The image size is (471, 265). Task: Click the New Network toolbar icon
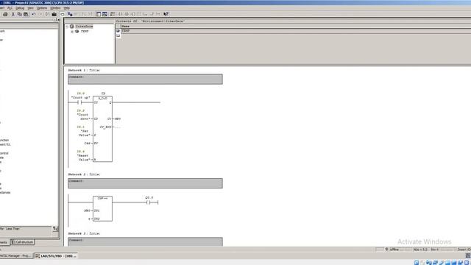(113, 14)
